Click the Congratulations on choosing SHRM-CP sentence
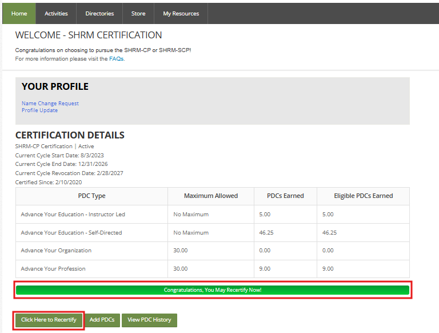Screen dimensions: 439x333 (103, 50)
